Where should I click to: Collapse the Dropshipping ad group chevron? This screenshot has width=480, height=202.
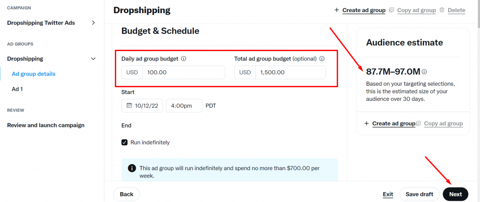click(x=94, y=59)
